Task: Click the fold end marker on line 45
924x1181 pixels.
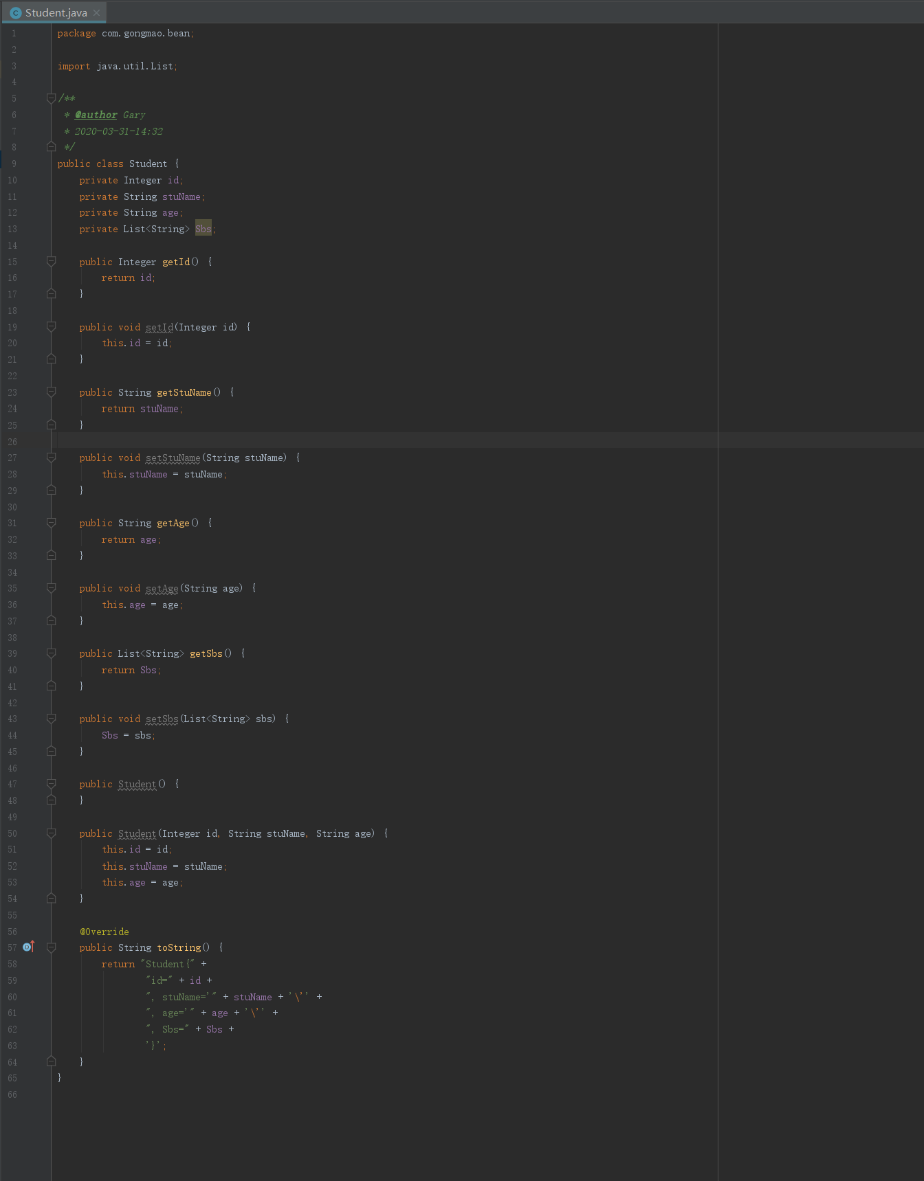Action: click(x=51, y=752)
